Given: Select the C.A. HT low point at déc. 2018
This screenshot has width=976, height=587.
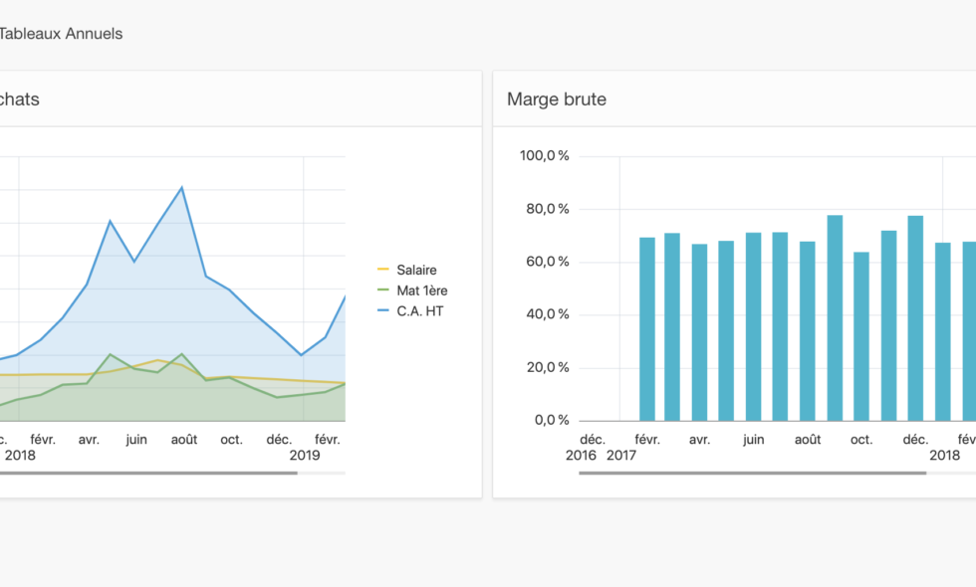Looking at the screenshot, I should point(301,355).
